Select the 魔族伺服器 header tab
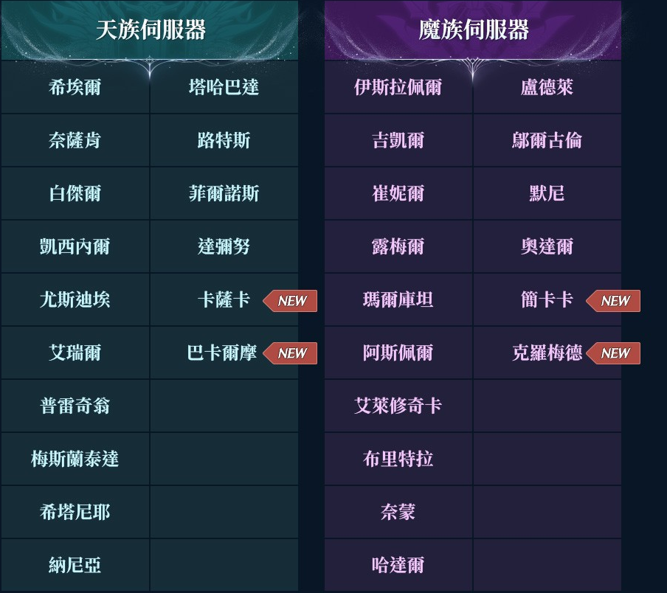The width and height of the screenshot is (667, 593). pos(473,30)
